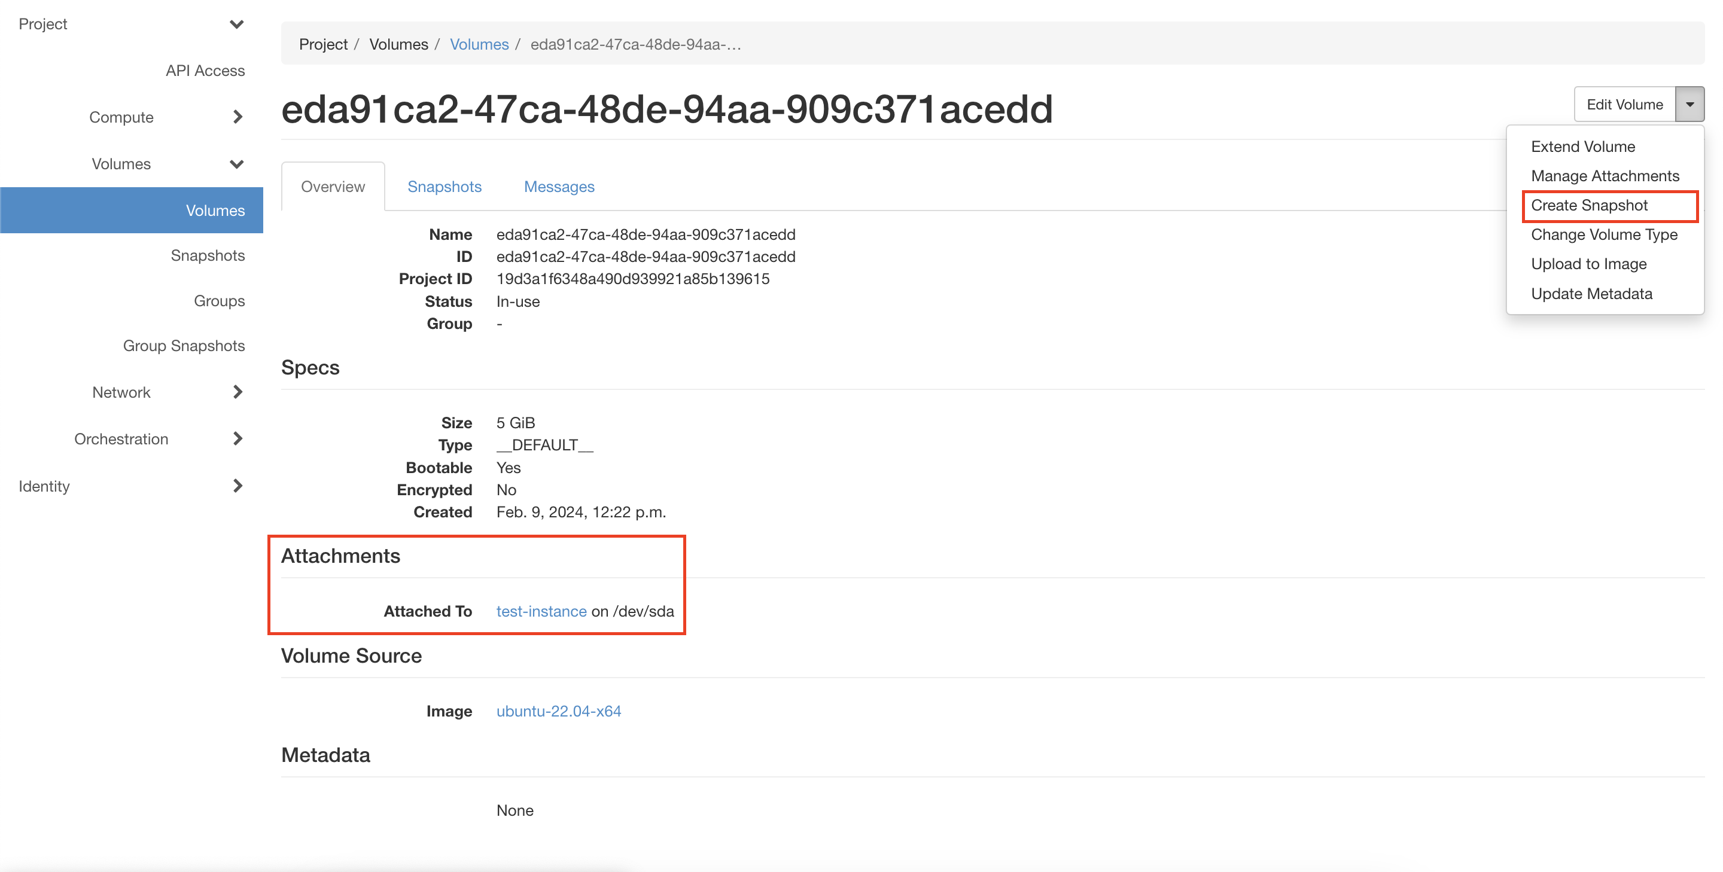
Task: Close the Edit Volume dropdown caret
Action: coord(1689,104)
